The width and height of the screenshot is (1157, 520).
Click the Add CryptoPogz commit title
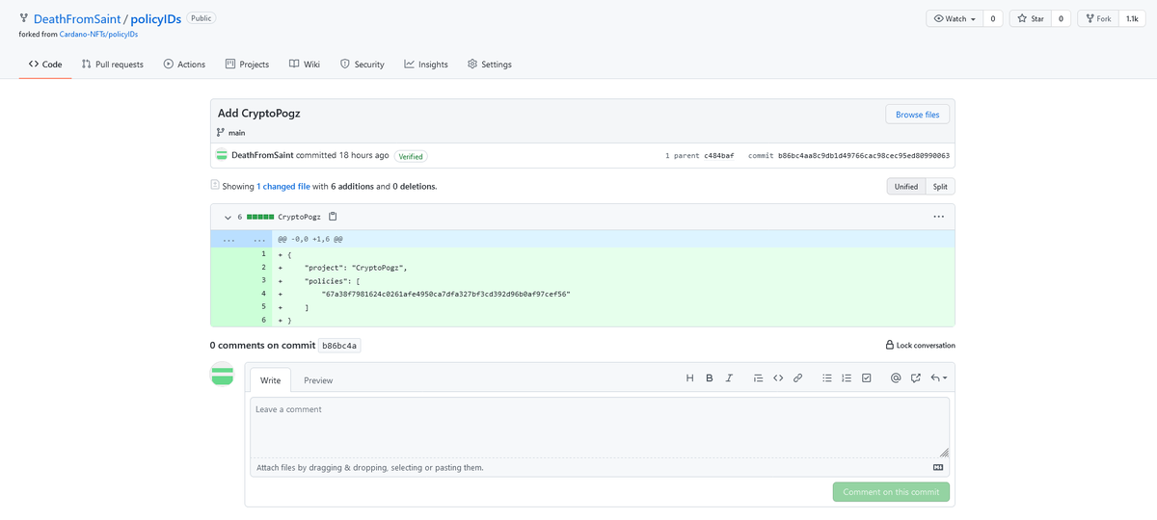tap(258, 113)
